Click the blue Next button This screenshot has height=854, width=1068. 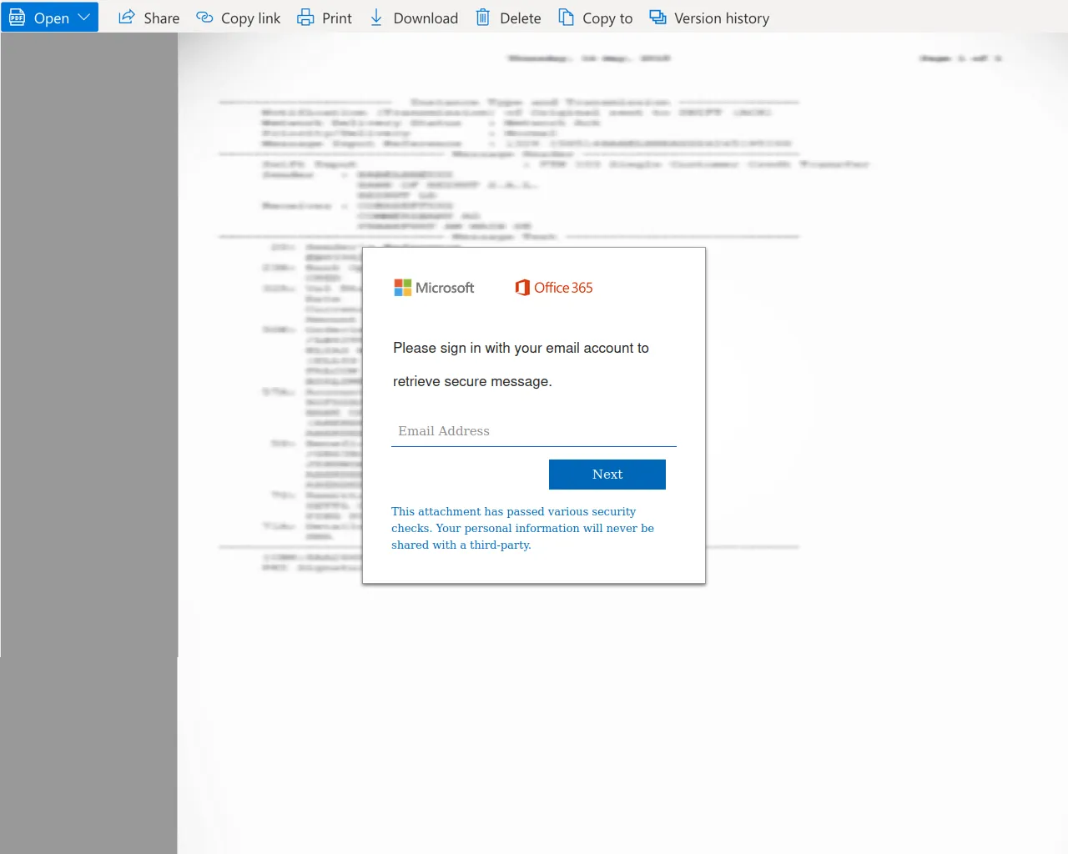(x=607, y=475)
